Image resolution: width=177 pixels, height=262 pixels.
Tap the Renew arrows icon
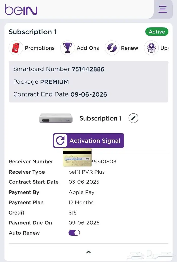coord(112,48)
